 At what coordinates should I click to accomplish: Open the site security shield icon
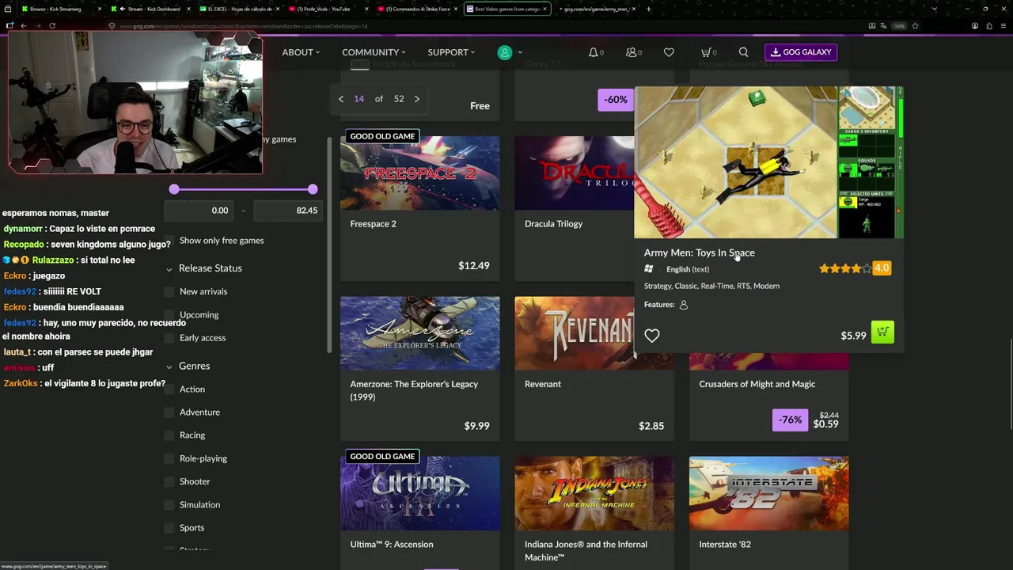[x=112, y=25]
